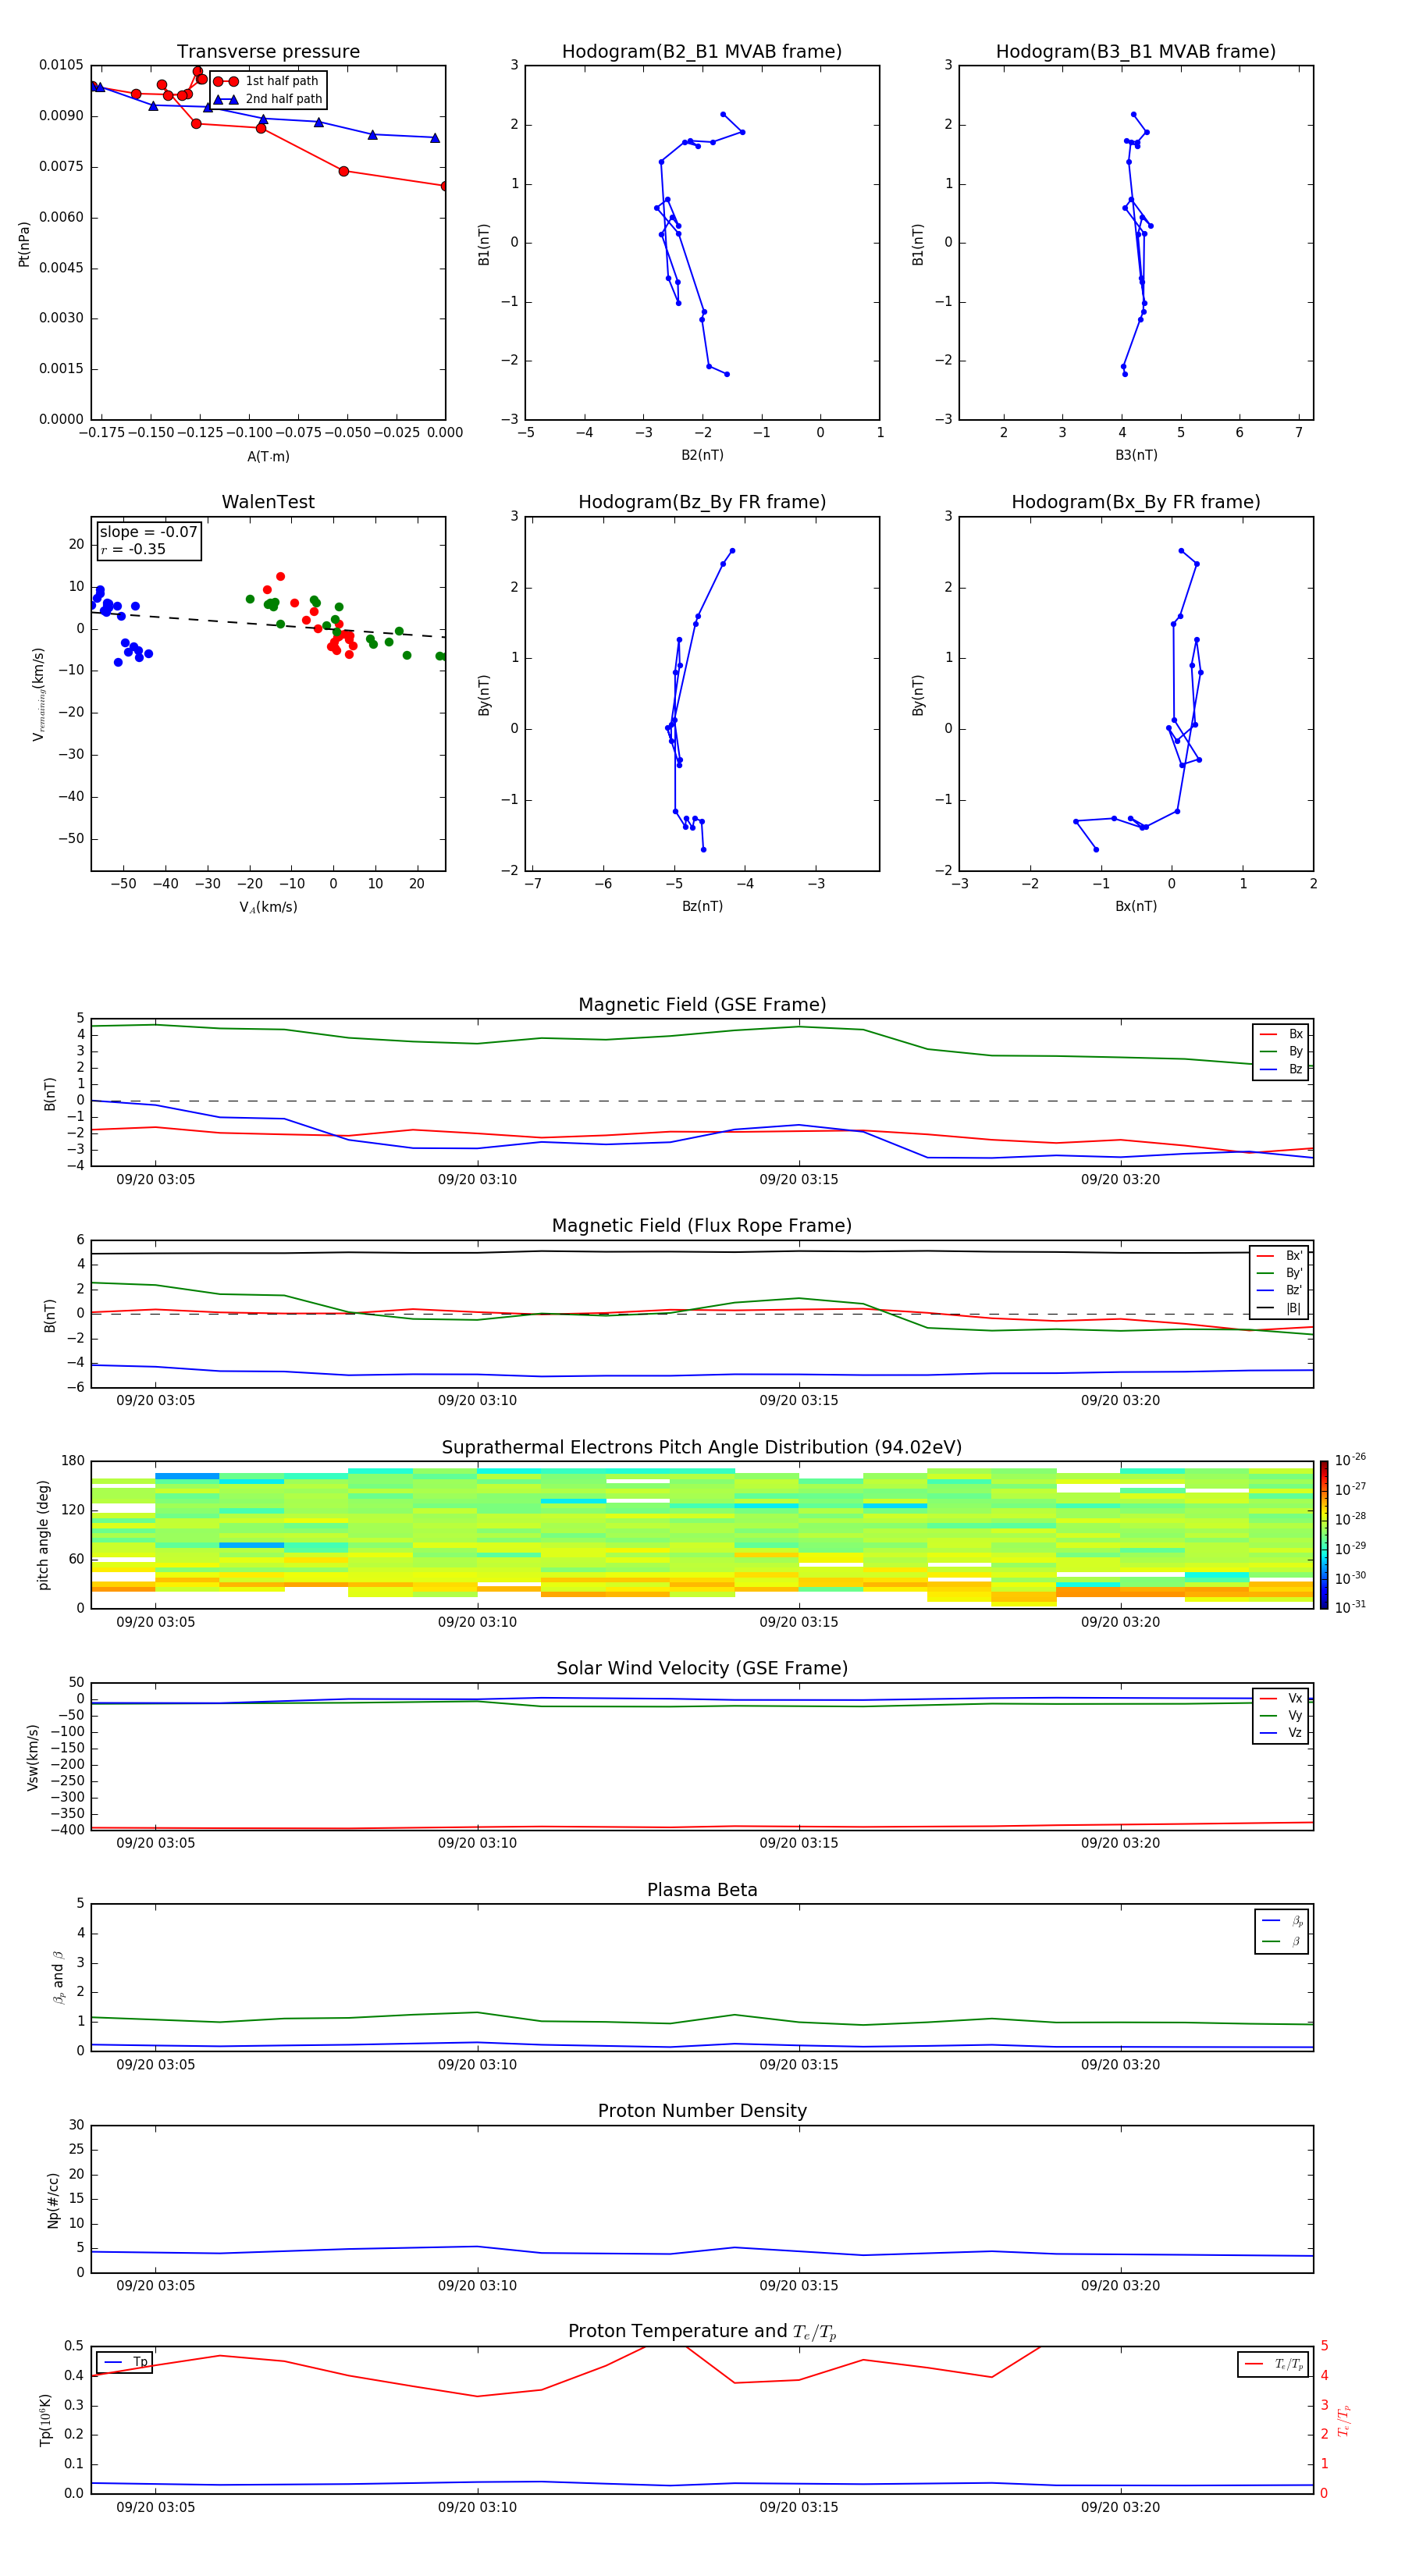Click the Solar Wind Velocity (GSE Frame) title
Screen dimensions: 1405x2576
pyautogui.click(x=702, y=1669)
